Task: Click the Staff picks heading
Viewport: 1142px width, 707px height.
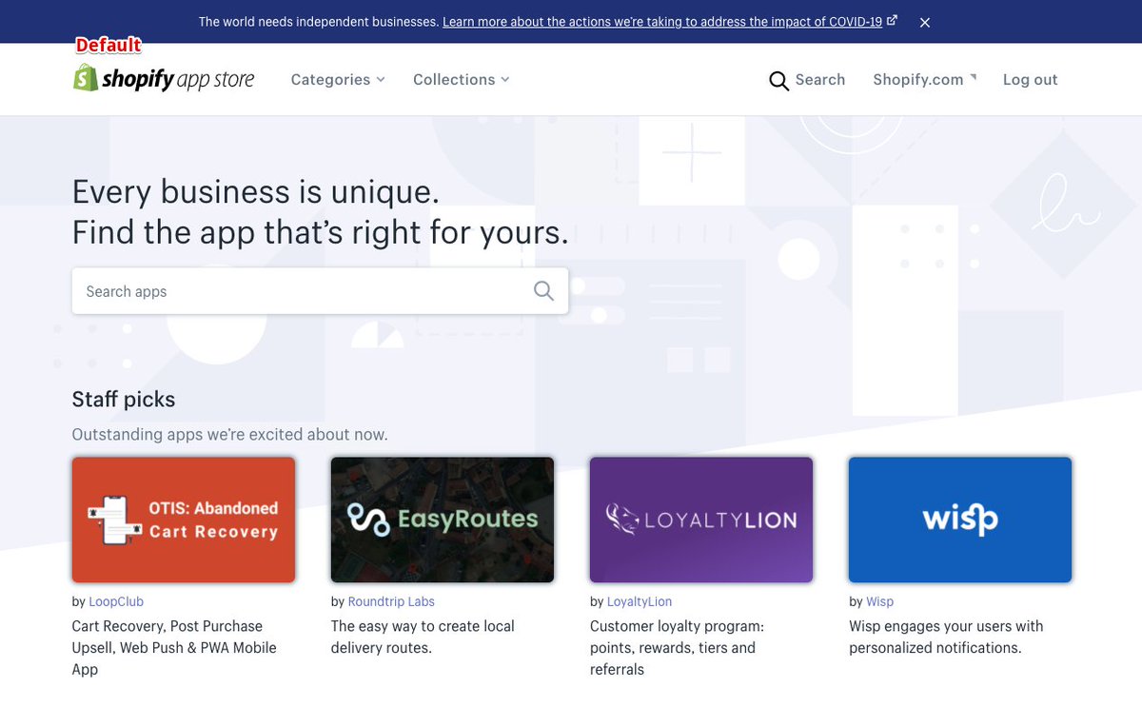Action: click(124, 400)
